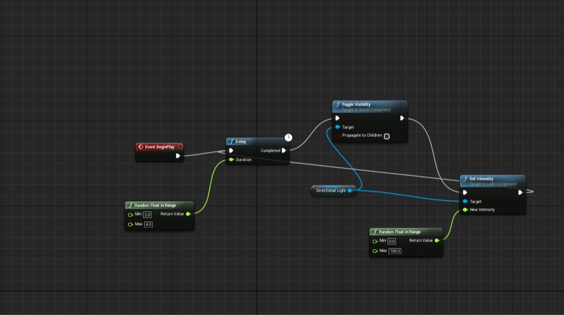This screenshot has height=315, width=564.
Task: Select the Toggle Visibility node title
Action: click(356, 104)
